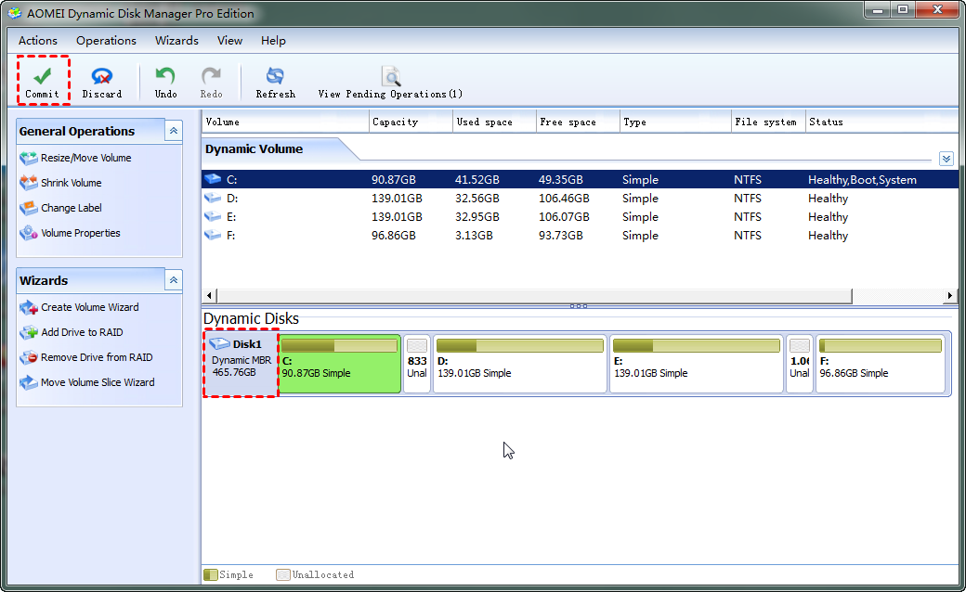The image size is (966, 592).
Task: Click the Remove Drive from RAID icon
Action: click(29, 357)
